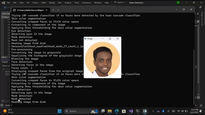The image size is (205, 115).
Task: Close the Image preview window
Action: click(118, 39)
